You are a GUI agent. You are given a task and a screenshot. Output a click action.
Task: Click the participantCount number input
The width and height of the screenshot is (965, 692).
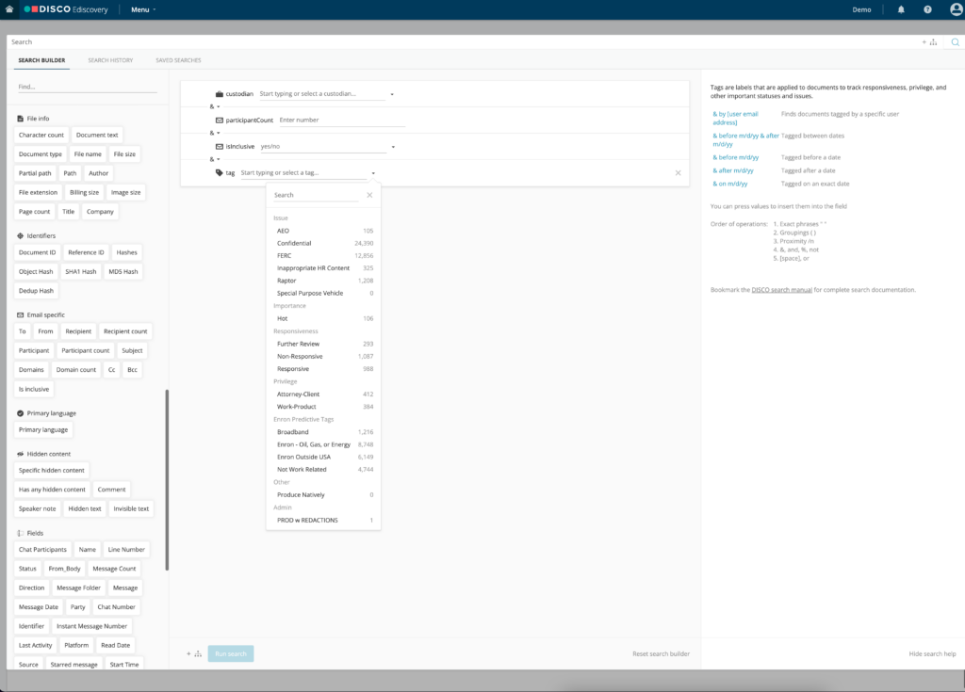pos(342,121)
